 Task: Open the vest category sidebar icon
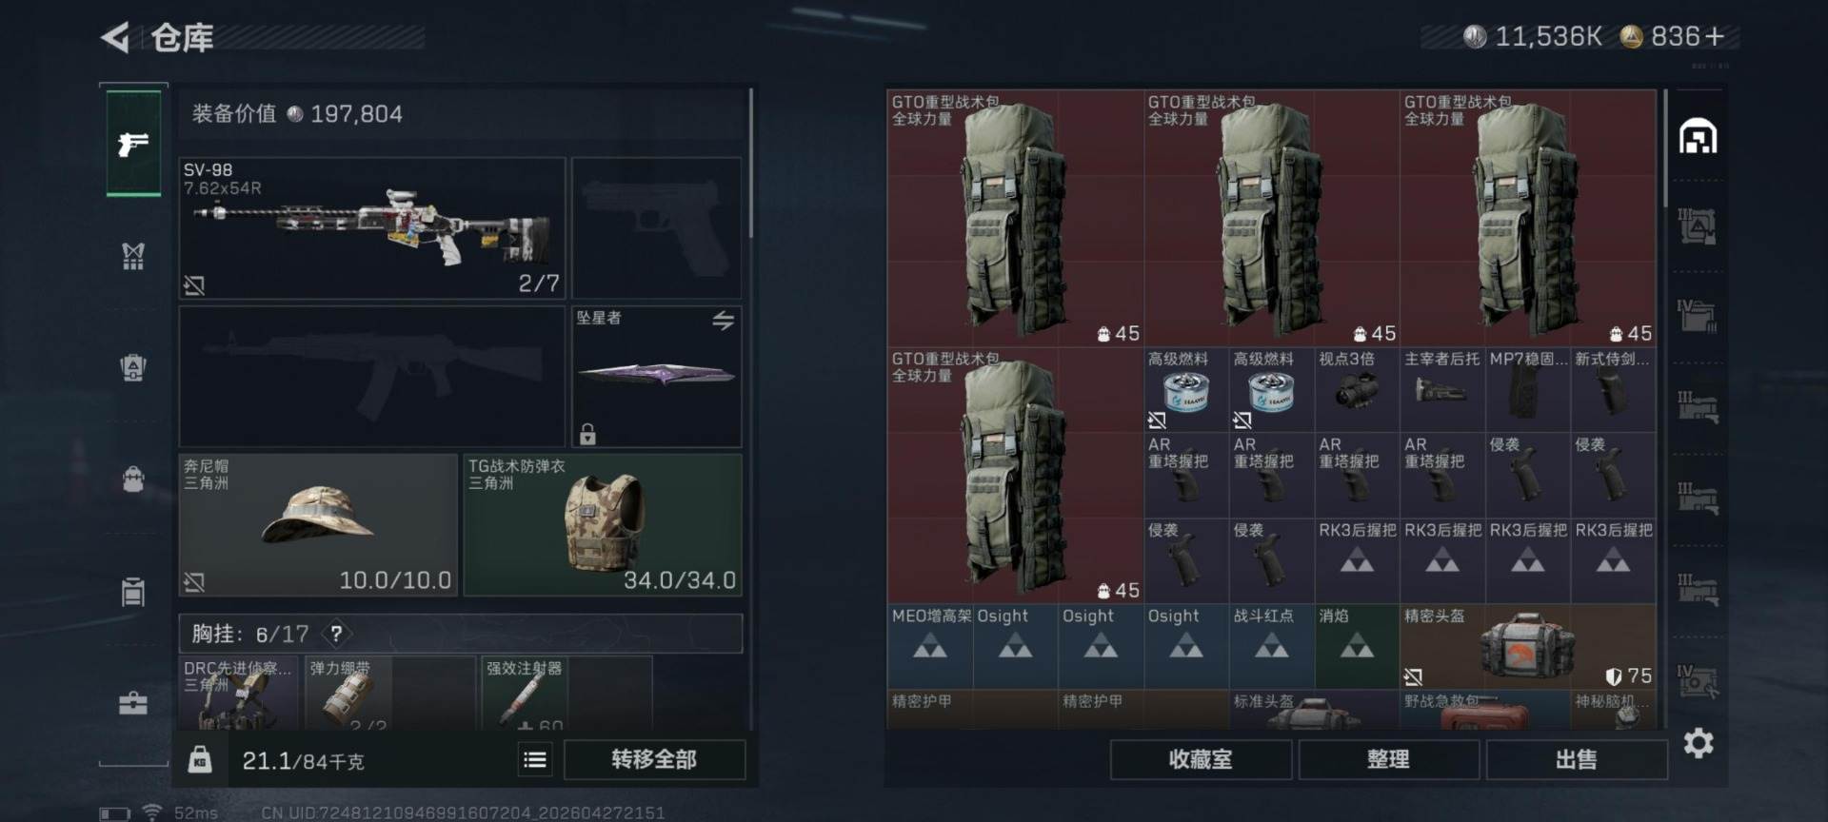(133, 255)
